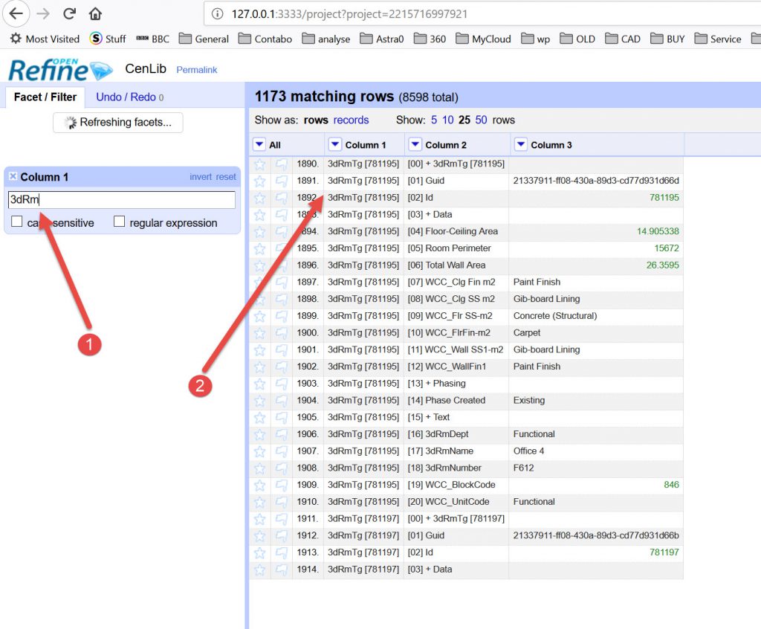
Task: Click the browser reload icon
Action: (69, 13)
